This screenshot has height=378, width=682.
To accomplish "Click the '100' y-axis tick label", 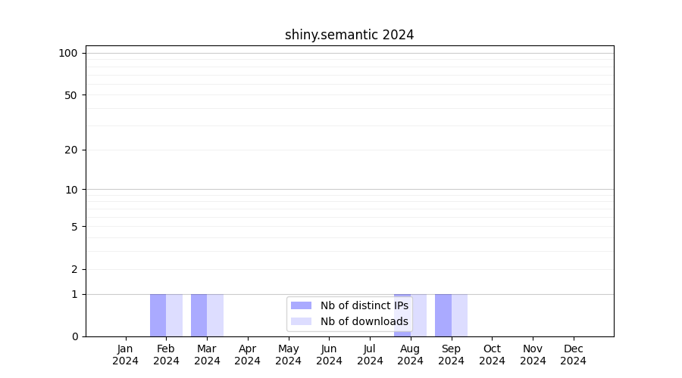I will pos(68,53).
